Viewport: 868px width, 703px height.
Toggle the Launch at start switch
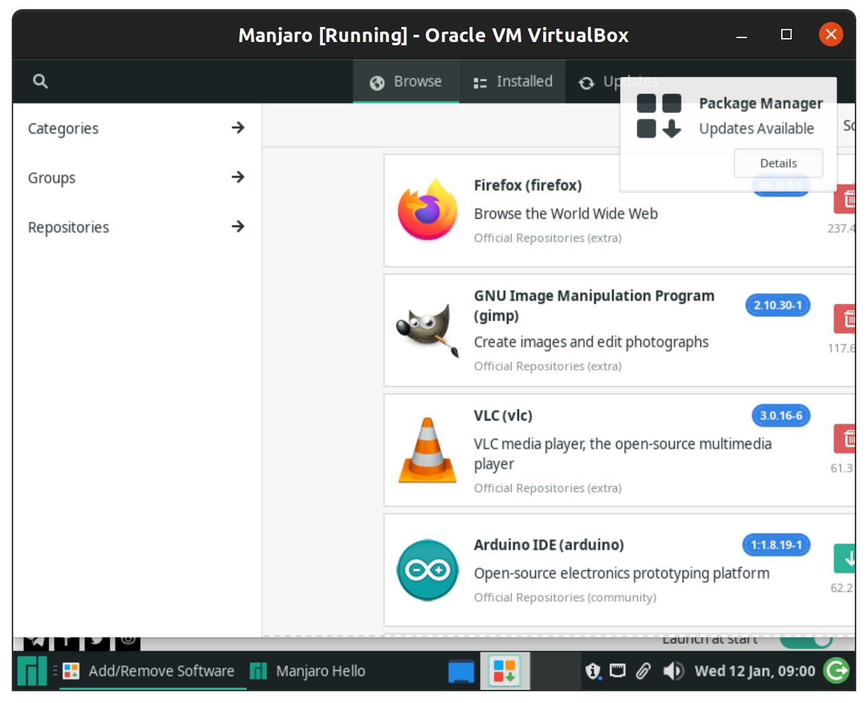(806, 641)
